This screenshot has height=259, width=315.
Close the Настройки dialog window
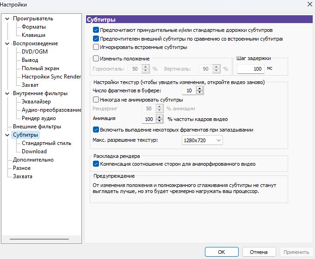click(310, 4)
